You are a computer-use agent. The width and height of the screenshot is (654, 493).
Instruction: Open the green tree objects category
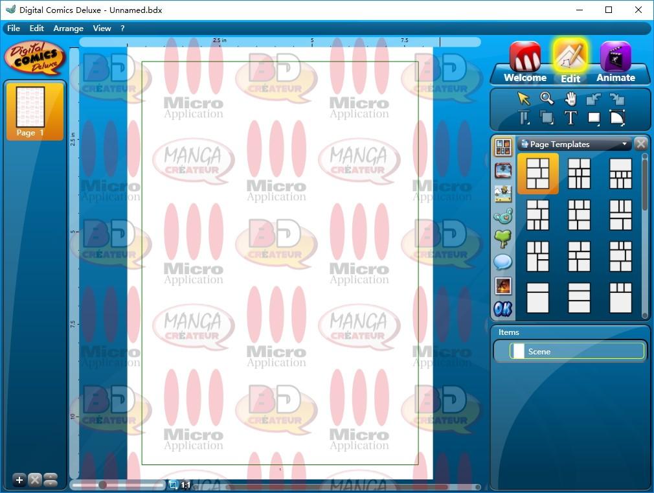pyautogui.click(x=503, y=239)
